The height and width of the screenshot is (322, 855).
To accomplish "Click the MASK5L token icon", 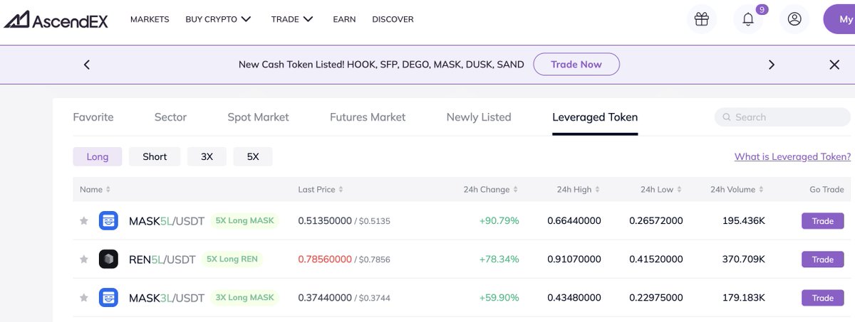I will pos(108,221).
